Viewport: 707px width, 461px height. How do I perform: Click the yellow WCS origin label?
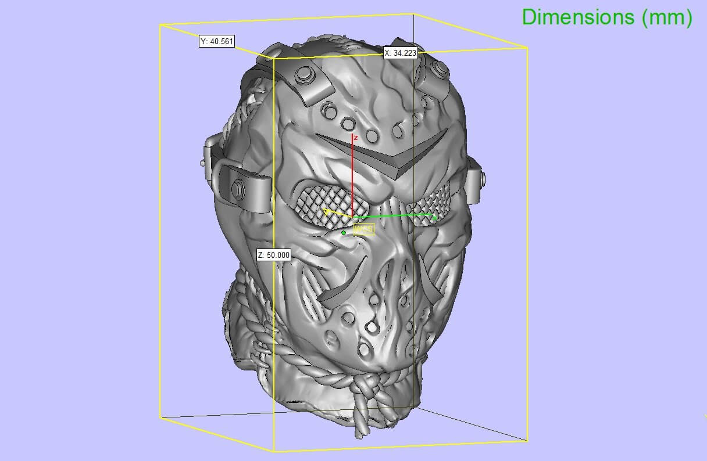(x=364, y=229)
